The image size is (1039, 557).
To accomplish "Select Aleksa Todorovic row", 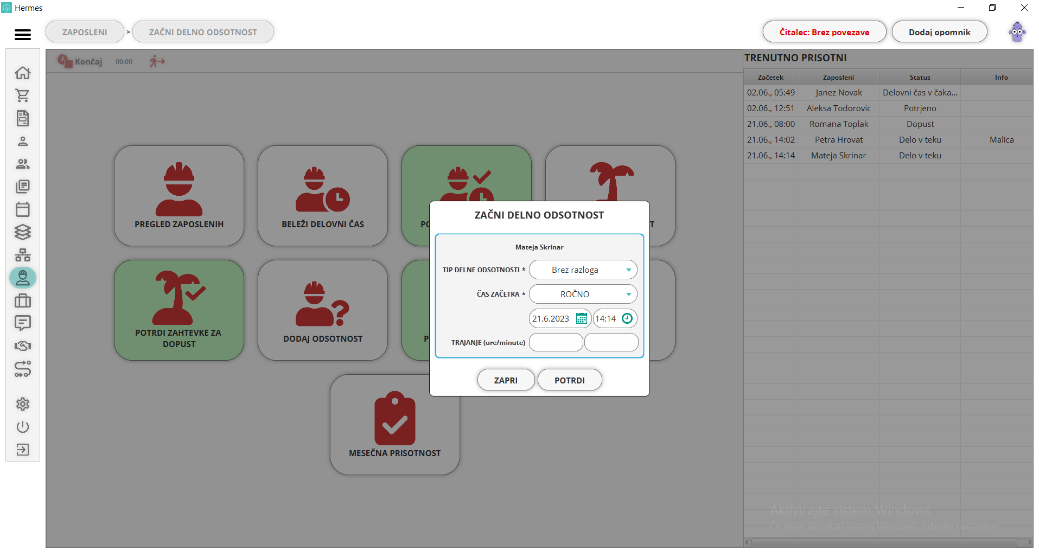I will pos(888,108).
